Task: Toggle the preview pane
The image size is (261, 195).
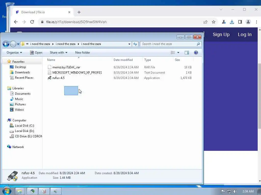Action: [x=187, y=53]
